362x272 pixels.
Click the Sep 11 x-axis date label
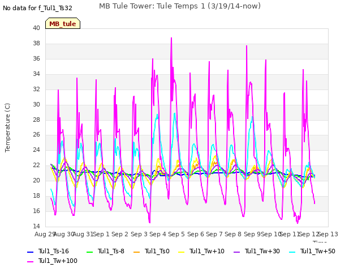click(x=290, y=234)
